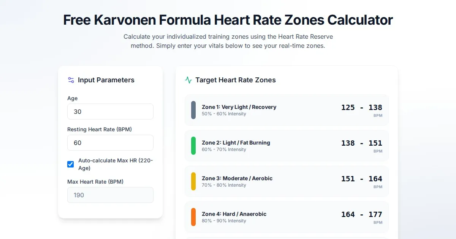456x239 pixels.
Task: Select the Zone 1 Very Light / Recovery title
Action: coord(239,107)
